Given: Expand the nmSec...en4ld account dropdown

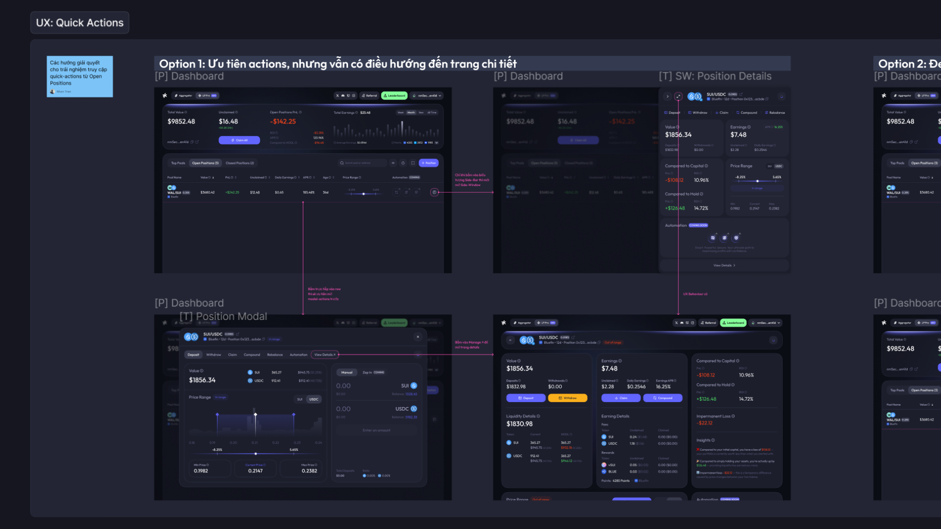Looking at the screenshot, I should pyautogui.click(x=427, y=96).
